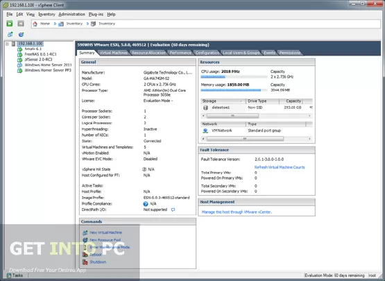Click the grey Forward navigation arrow
385x281 pixels.
point(21,24)
